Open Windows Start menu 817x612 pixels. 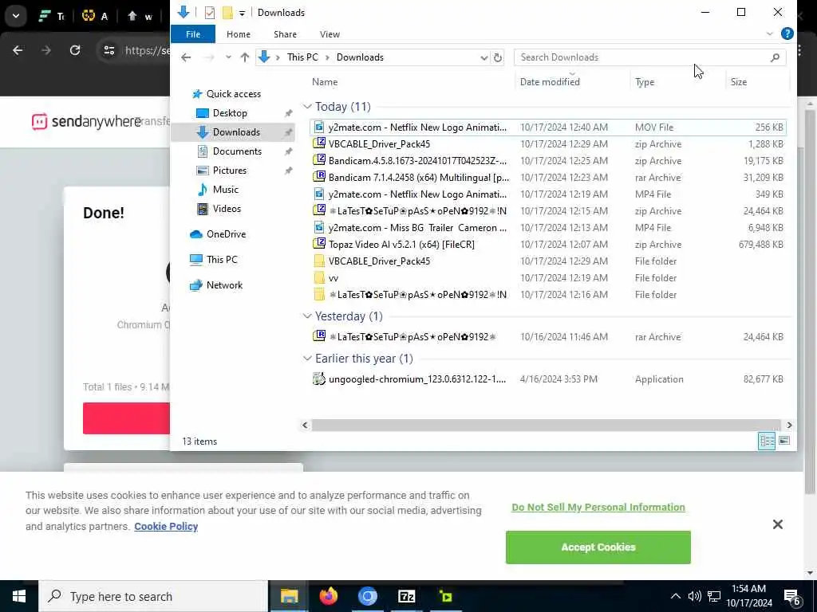click(x=19, y=596)
